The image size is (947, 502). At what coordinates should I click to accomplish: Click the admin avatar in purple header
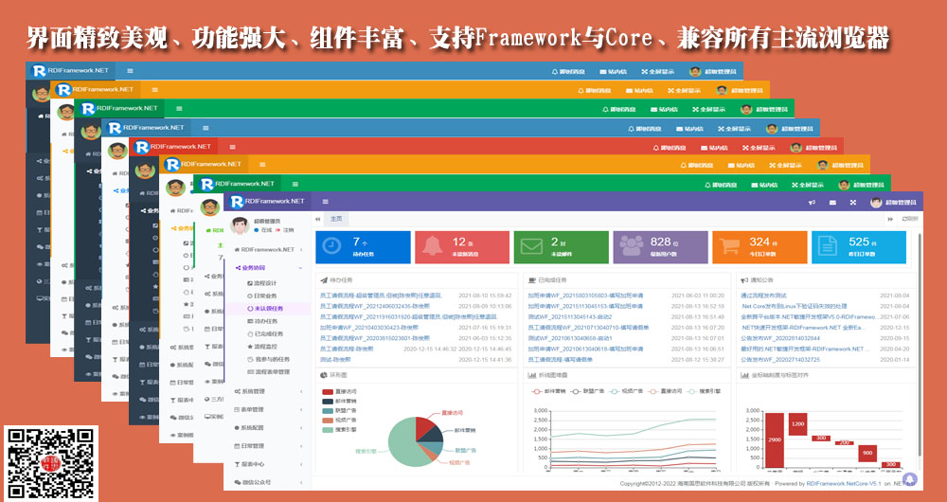pyautogui.click(x=876, y=203)
